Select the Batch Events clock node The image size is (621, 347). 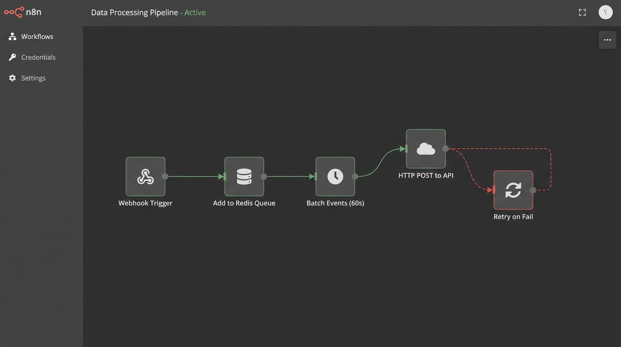point(335,177)
